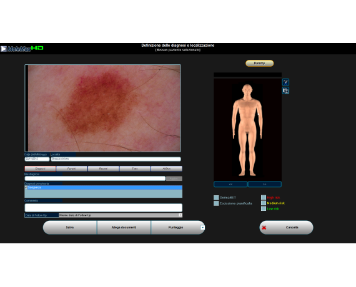The image size is (356, 287).
Task: Click the Cancella button
Action: (x=286, y=227)
